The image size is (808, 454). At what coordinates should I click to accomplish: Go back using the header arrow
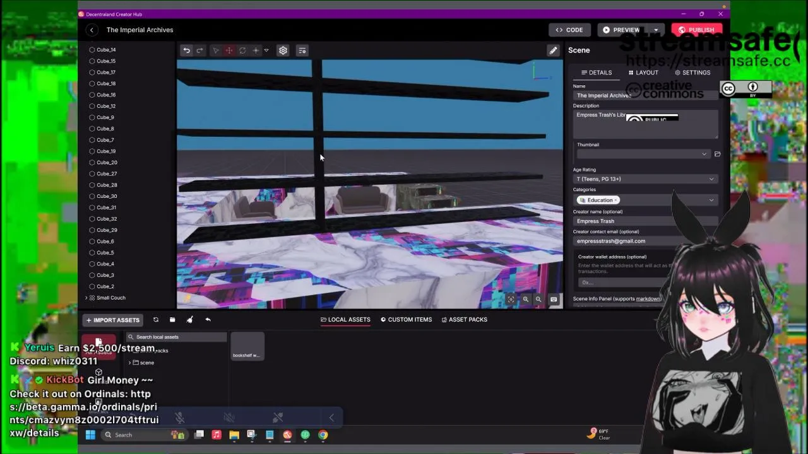[x=92, y=30]
